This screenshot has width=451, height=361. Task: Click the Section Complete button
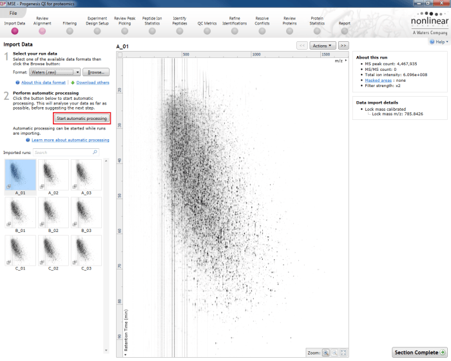[x=419, y=353]
